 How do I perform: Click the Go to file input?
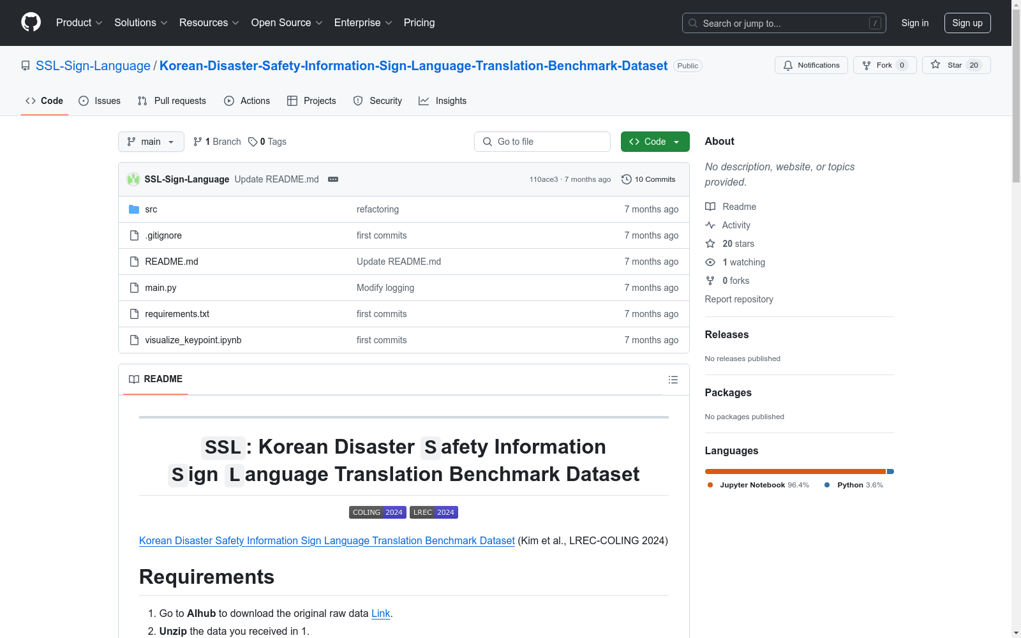[x=542, y=142]
